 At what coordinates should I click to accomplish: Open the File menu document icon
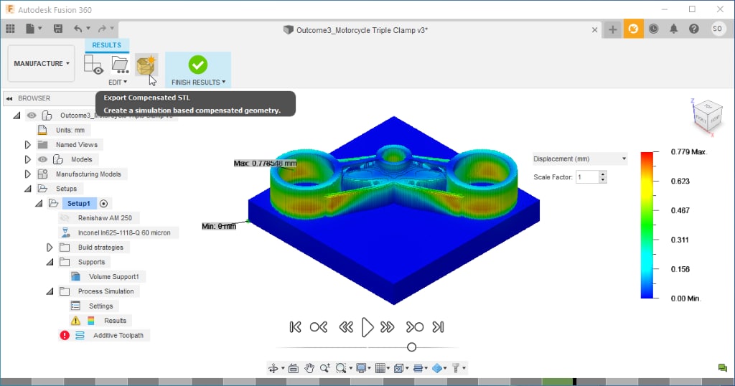(30, 29)
